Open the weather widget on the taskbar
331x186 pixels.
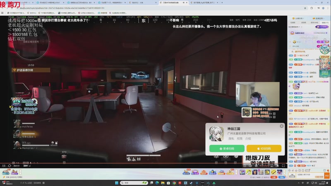tap(7, 183)
